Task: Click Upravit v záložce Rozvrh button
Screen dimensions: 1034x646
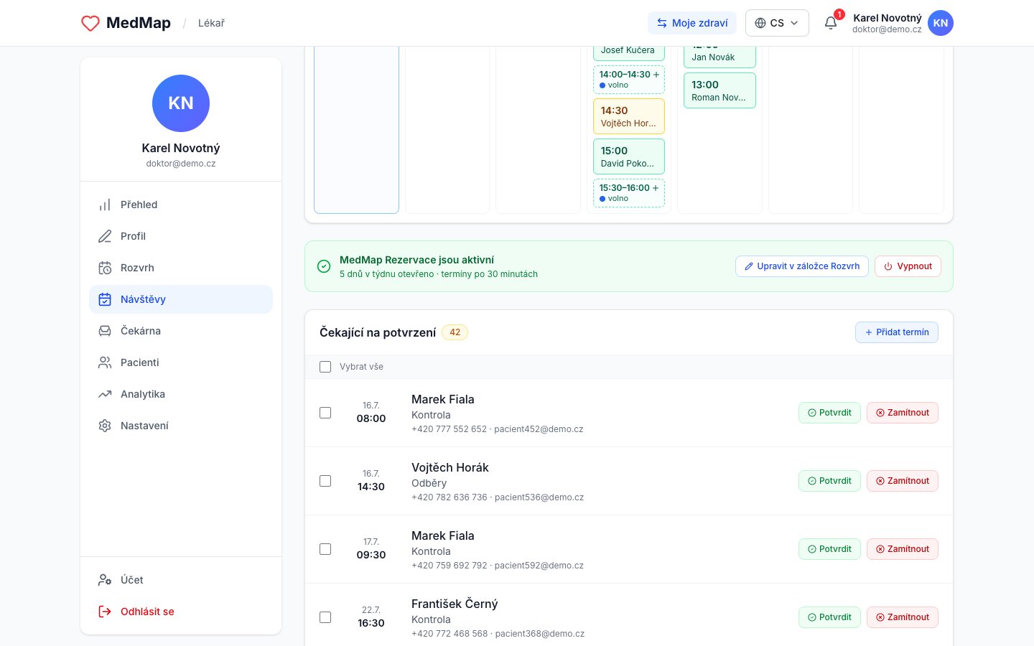Action: (802, 266)
